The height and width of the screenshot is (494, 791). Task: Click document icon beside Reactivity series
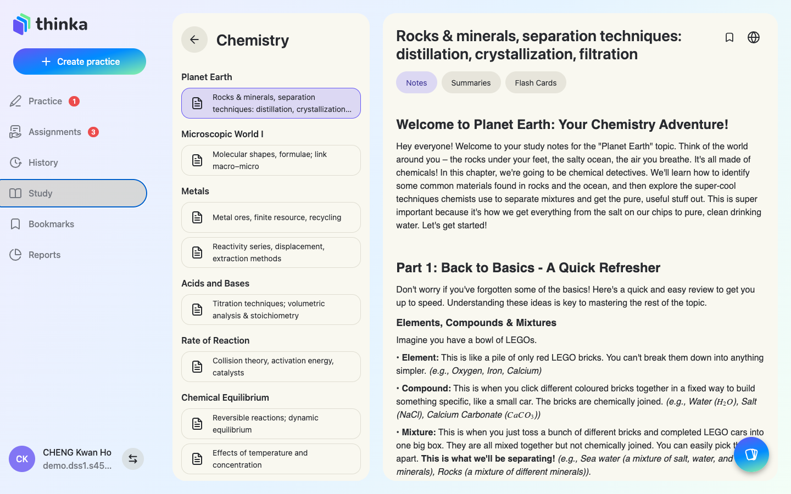tap(197, 252)
